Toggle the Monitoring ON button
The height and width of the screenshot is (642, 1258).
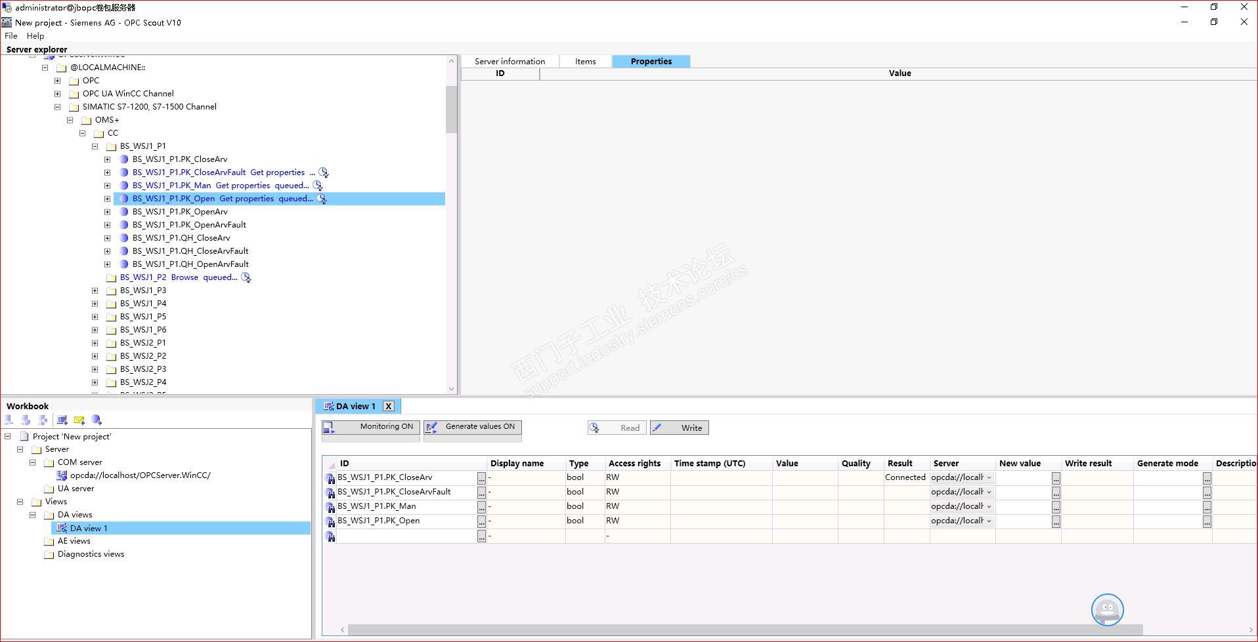pyautogui.click(x=370, y=428)
